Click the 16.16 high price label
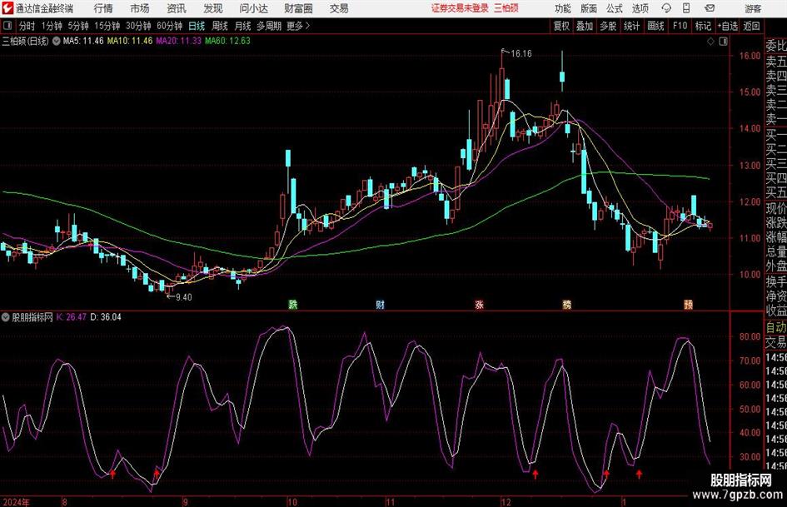The width and height of the screenshot is (787, 507). (x=521, y=54)
